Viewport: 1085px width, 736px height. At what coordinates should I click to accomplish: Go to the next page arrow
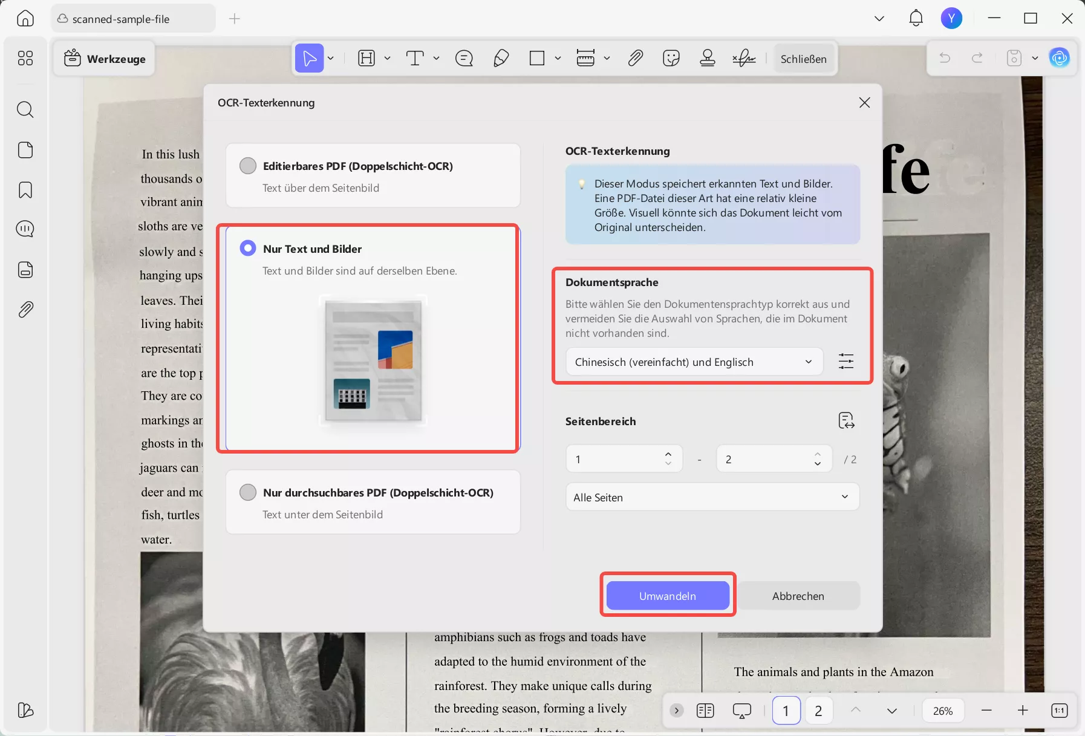892,711
